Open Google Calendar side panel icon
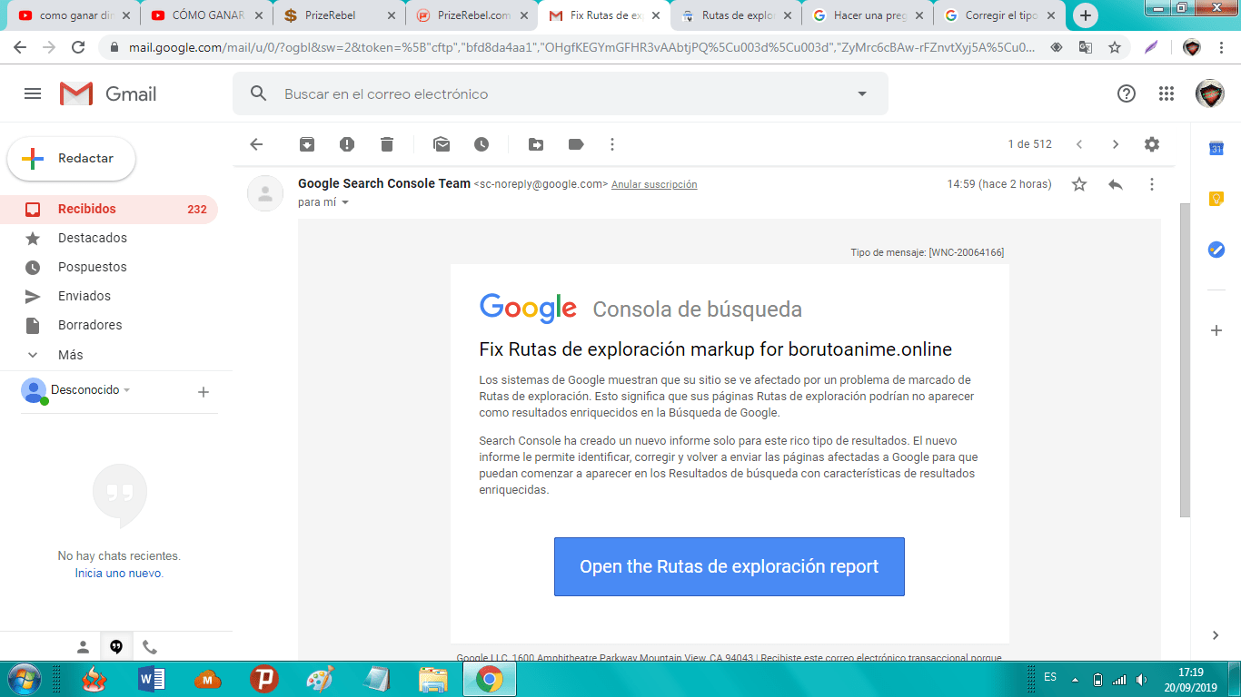 [1216, 149]
